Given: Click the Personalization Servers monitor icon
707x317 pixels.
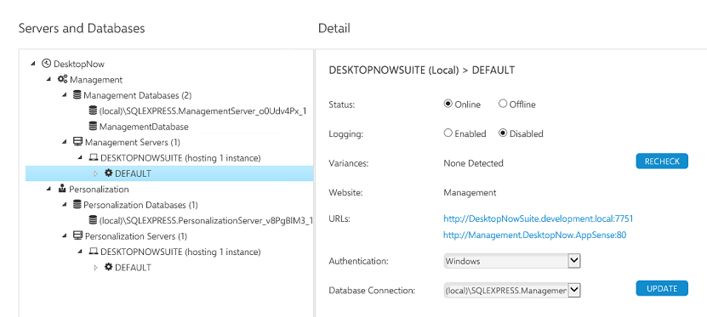Looking at the screenshot, I should click(77, 236).
